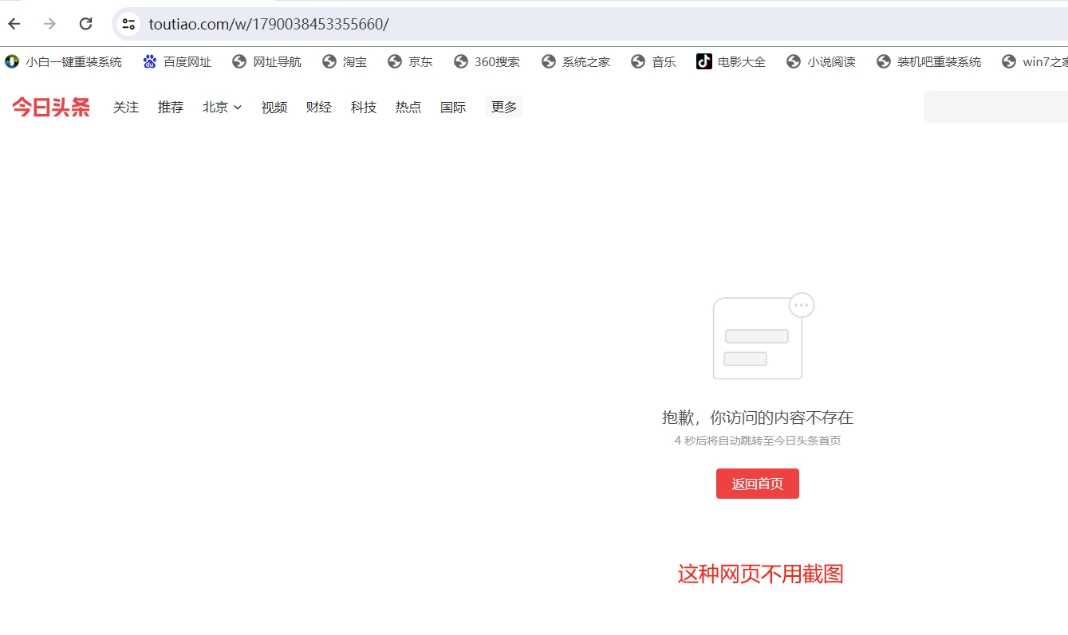
Task: Open the 关注 channel
Action: (126, 107)
